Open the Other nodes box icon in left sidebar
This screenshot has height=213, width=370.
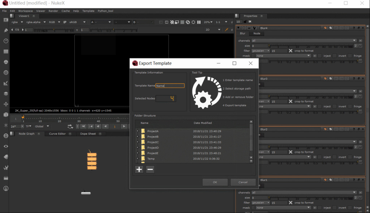click(6, 178)
